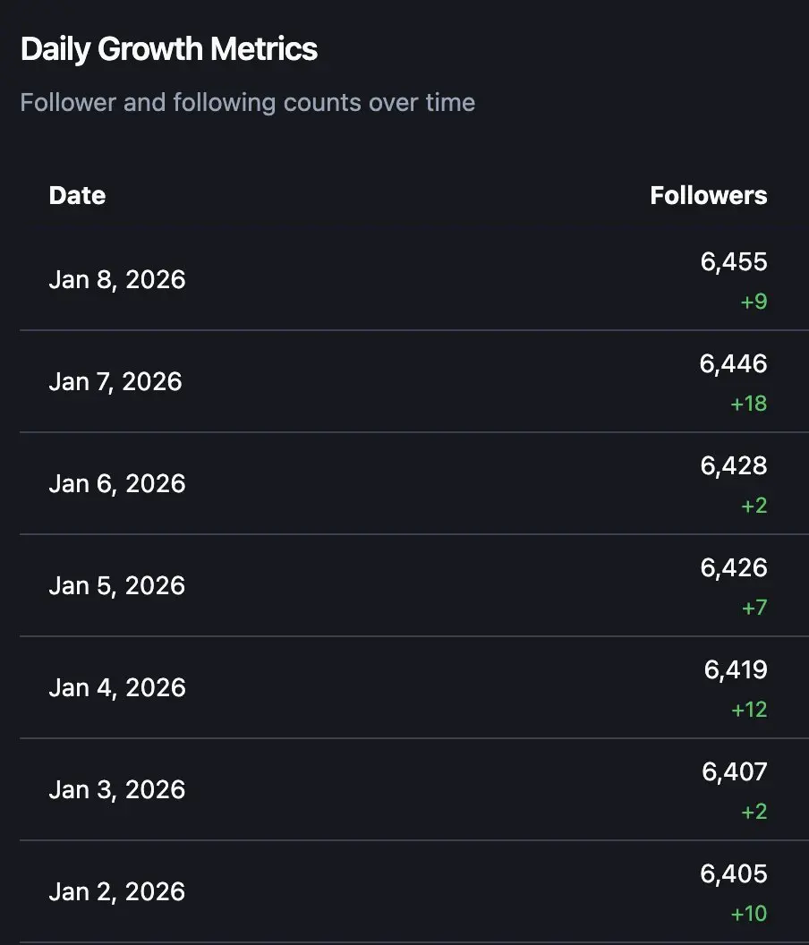The height and width of the screenshot is (945, 809).
Task: Click the Date column header
Action: point(77,195)
